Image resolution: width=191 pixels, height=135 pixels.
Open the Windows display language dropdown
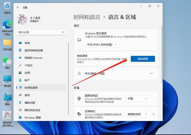pos(102,45)
